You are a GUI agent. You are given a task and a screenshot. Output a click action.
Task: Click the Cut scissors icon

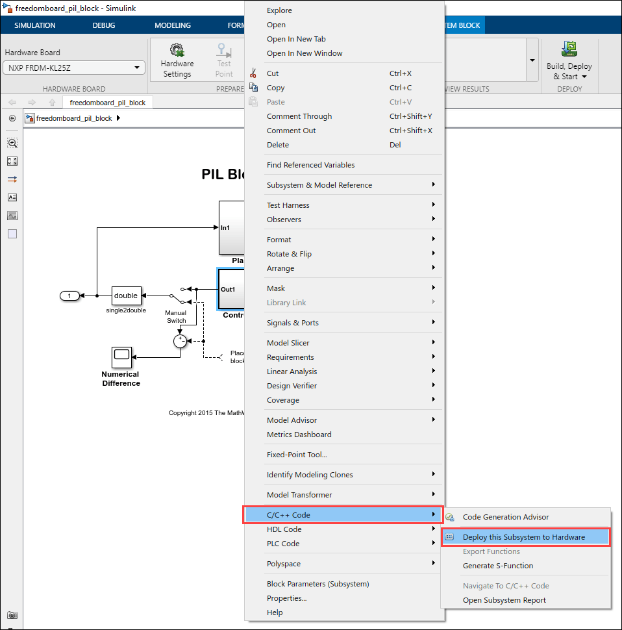click(x=253, y=73)
